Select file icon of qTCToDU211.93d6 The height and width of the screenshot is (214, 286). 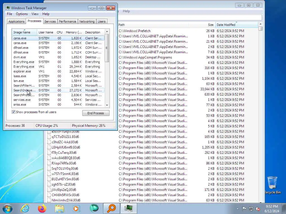click(x=49, y=137)
